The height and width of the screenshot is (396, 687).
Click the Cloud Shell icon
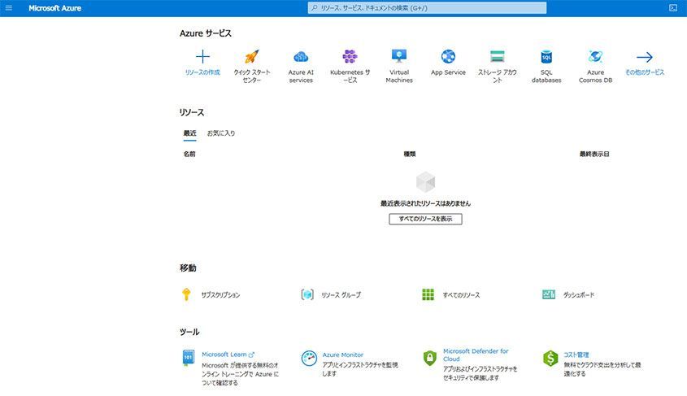pos(673,8)
